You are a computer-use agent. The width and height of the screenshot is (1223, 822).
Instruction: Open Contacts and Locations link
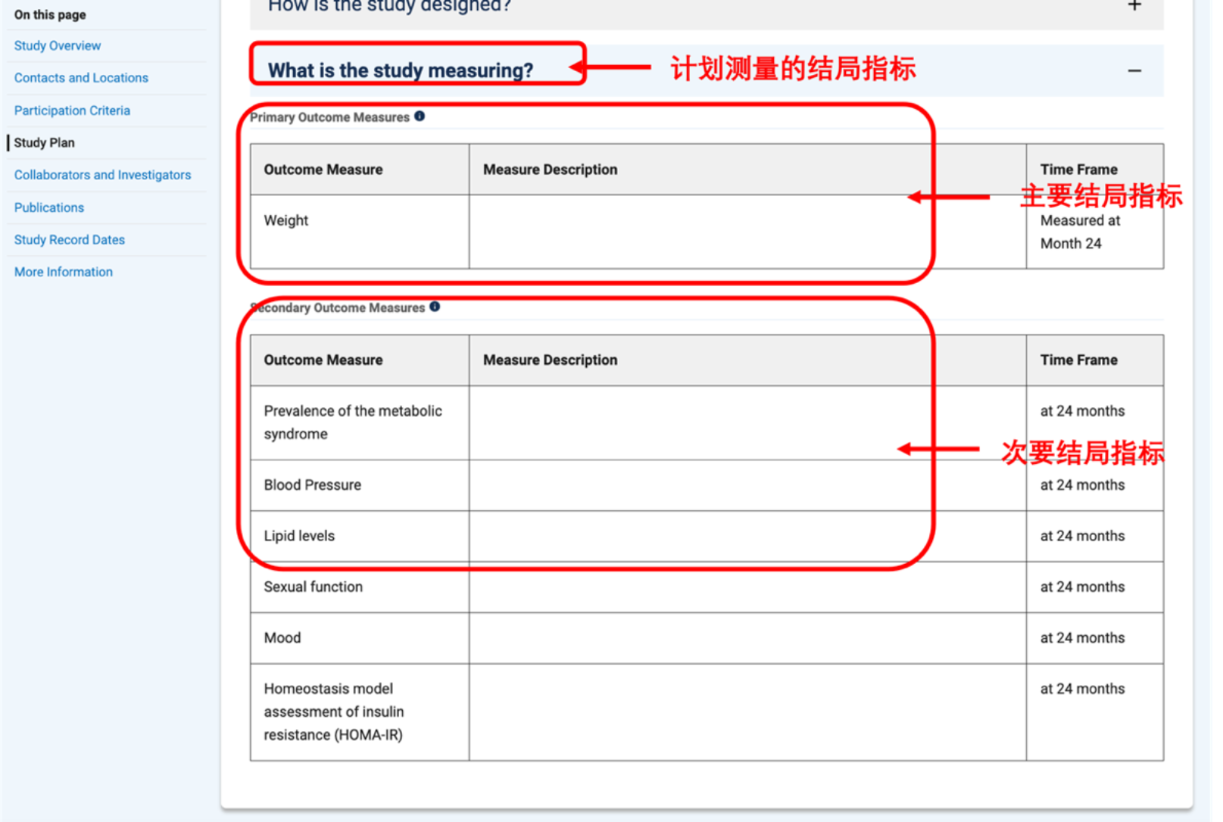coord(81,78)
